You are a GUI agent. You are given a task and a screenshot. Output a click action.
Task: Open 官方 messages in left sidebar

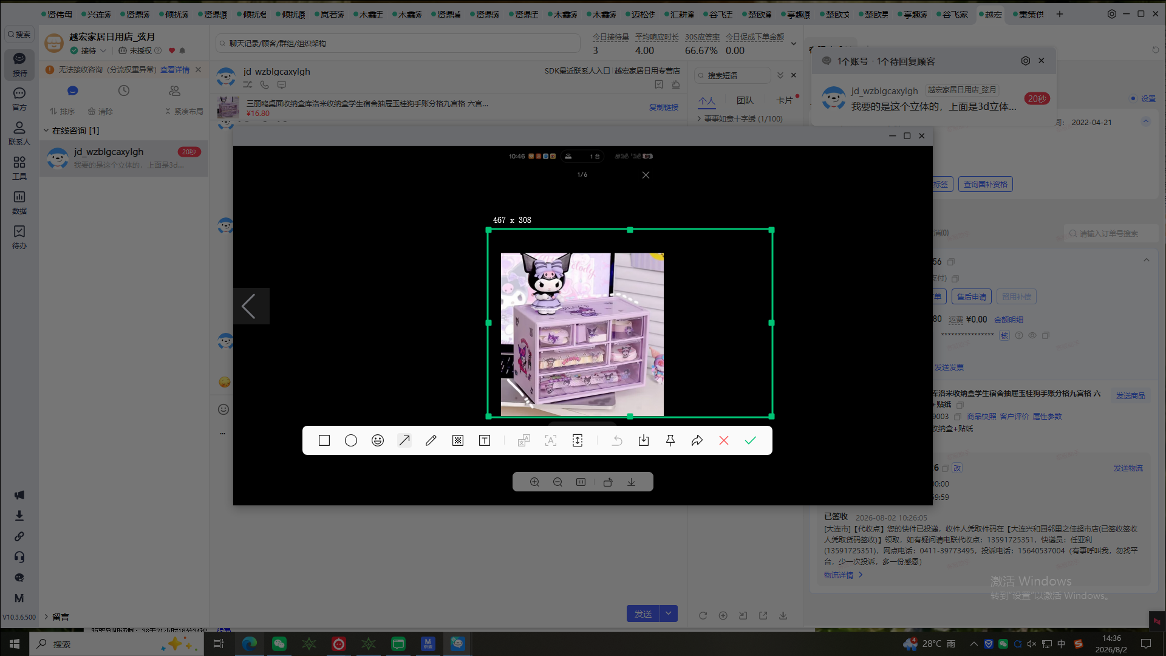[19, 99]
